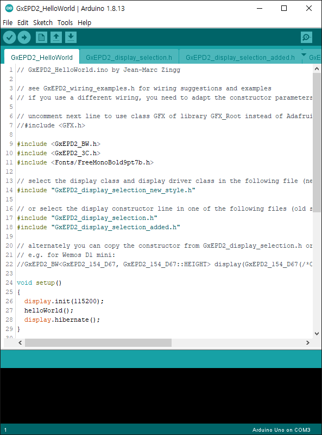Expand the tab list dropdown arrow
The width and height of the screenshot is (322, 435).
pyautogui.click(x=304, y=54)
